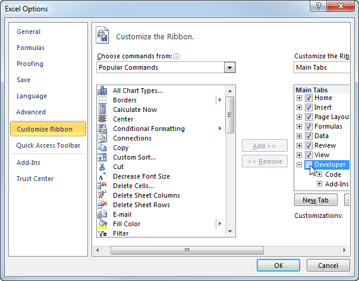
Task: Select the Delete Sheet Columns icon
Action: [x=102, y=195]
